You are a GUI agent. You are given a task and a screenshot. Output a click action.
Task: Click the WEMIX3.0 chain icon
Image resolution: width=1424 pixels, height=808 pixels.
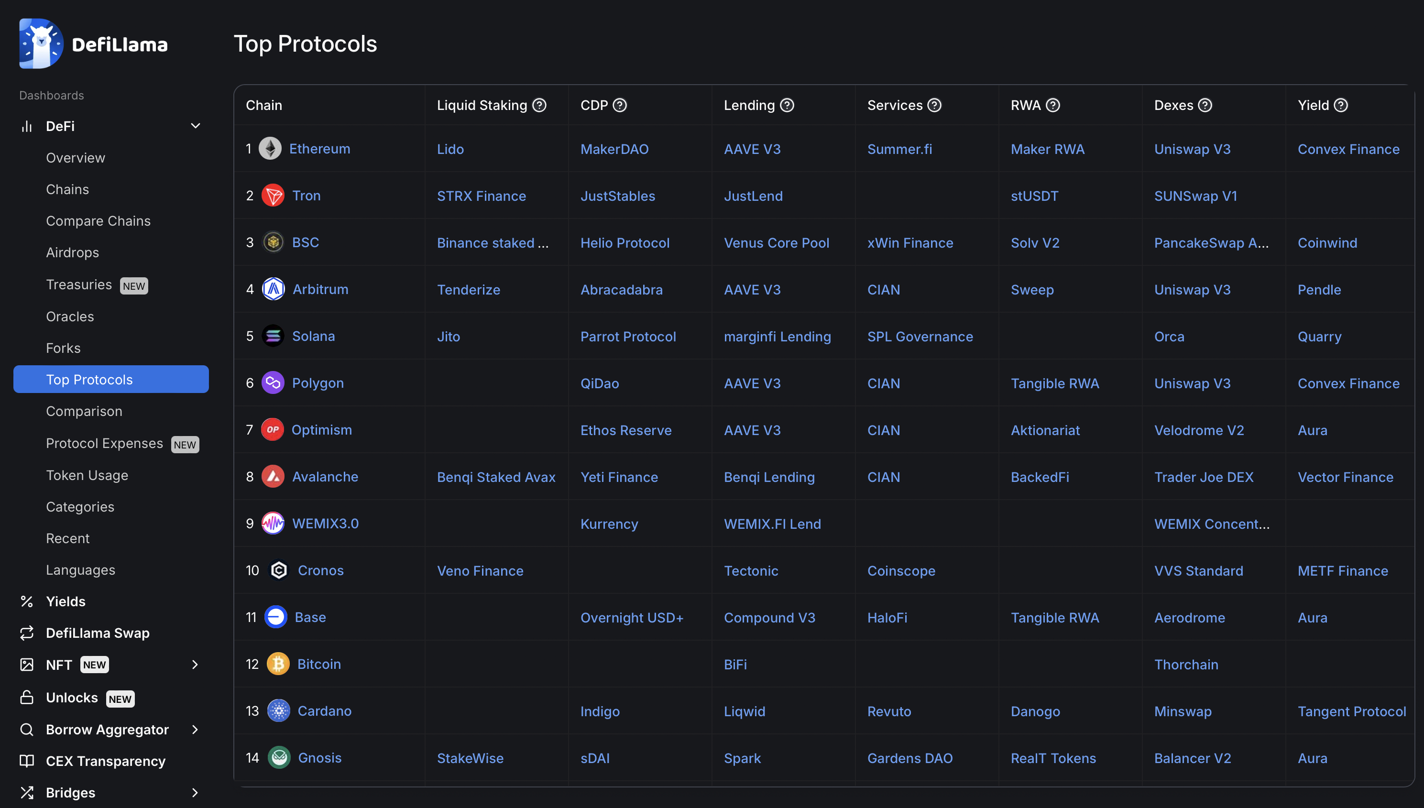click(273, 524)
